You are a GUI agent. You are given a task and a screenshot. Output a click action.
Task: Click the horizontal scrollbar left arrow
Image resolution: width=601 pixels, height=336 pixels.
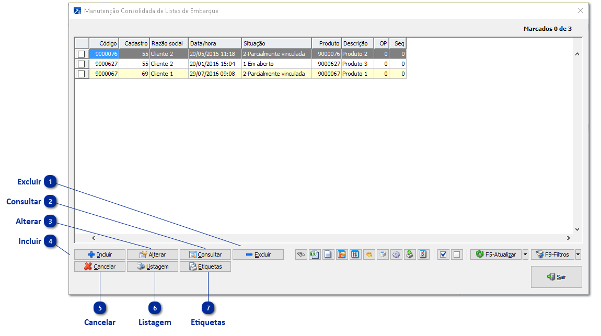(x=94, y=238)
